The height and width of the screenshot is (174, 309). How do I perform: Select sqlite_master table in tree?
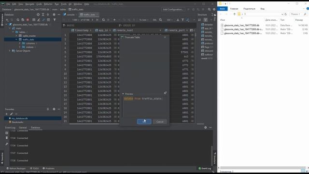pyautogui.click(x=29, y=36)
